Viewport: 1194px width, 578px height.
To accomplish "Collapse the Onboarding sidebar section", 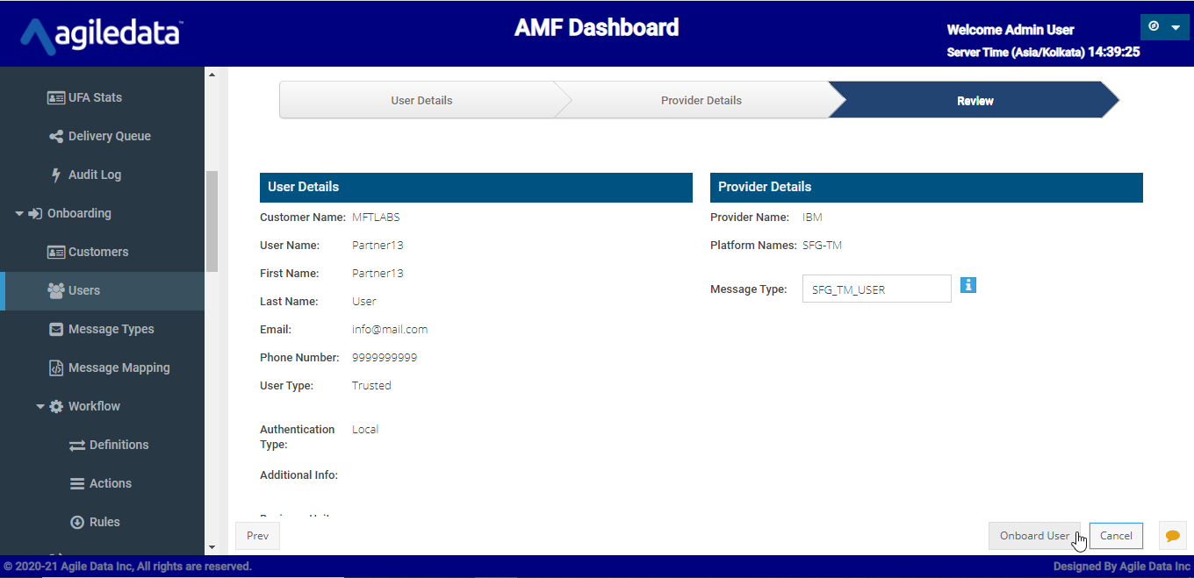I will pyautogui.click(x=19, y=213).
